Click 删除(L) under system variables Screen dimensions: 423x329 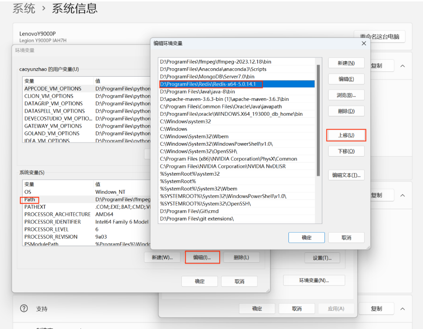click(242, 257)
